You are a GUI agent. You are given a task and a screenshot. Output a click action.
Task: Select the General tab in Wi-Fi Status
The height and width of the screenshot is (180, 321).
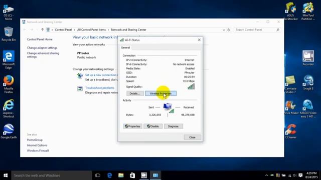point(125,47)
